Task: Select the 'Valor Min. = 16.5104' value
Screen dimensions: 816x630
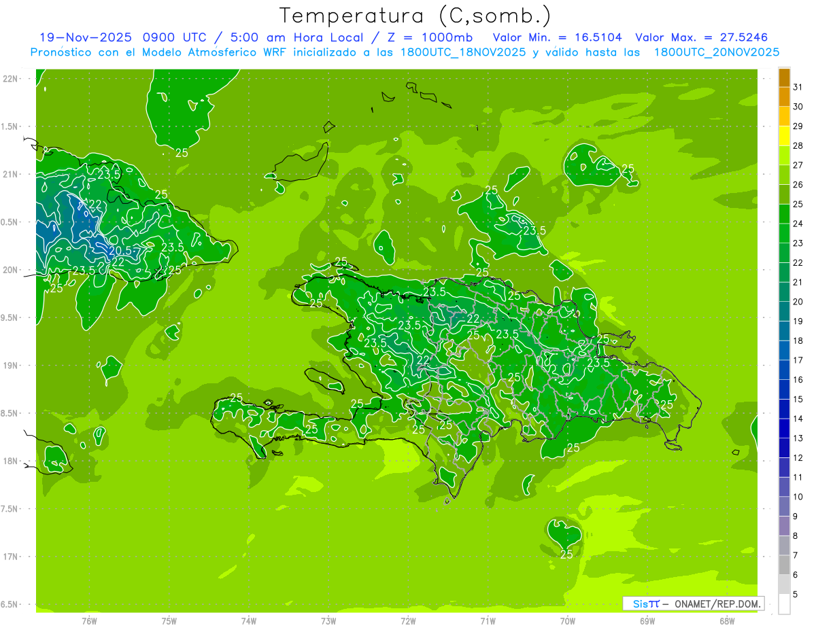Action: point(558,37)
